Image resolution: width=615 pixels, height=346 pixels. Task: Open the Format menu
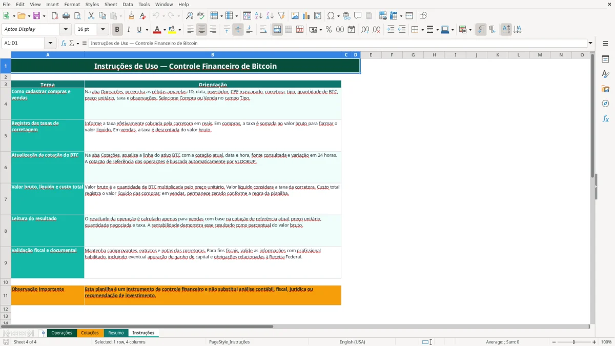72,4
